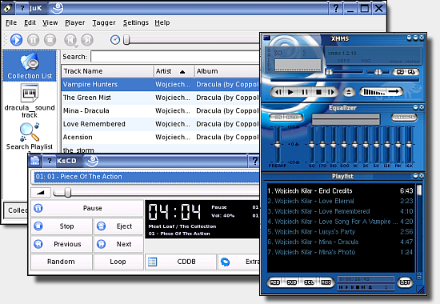Click the XMMS eject button
440x304 pixels.
(x=349, y=92)
